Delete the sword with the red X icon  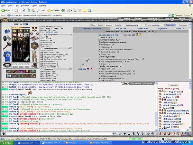click(x=92, y=69)
